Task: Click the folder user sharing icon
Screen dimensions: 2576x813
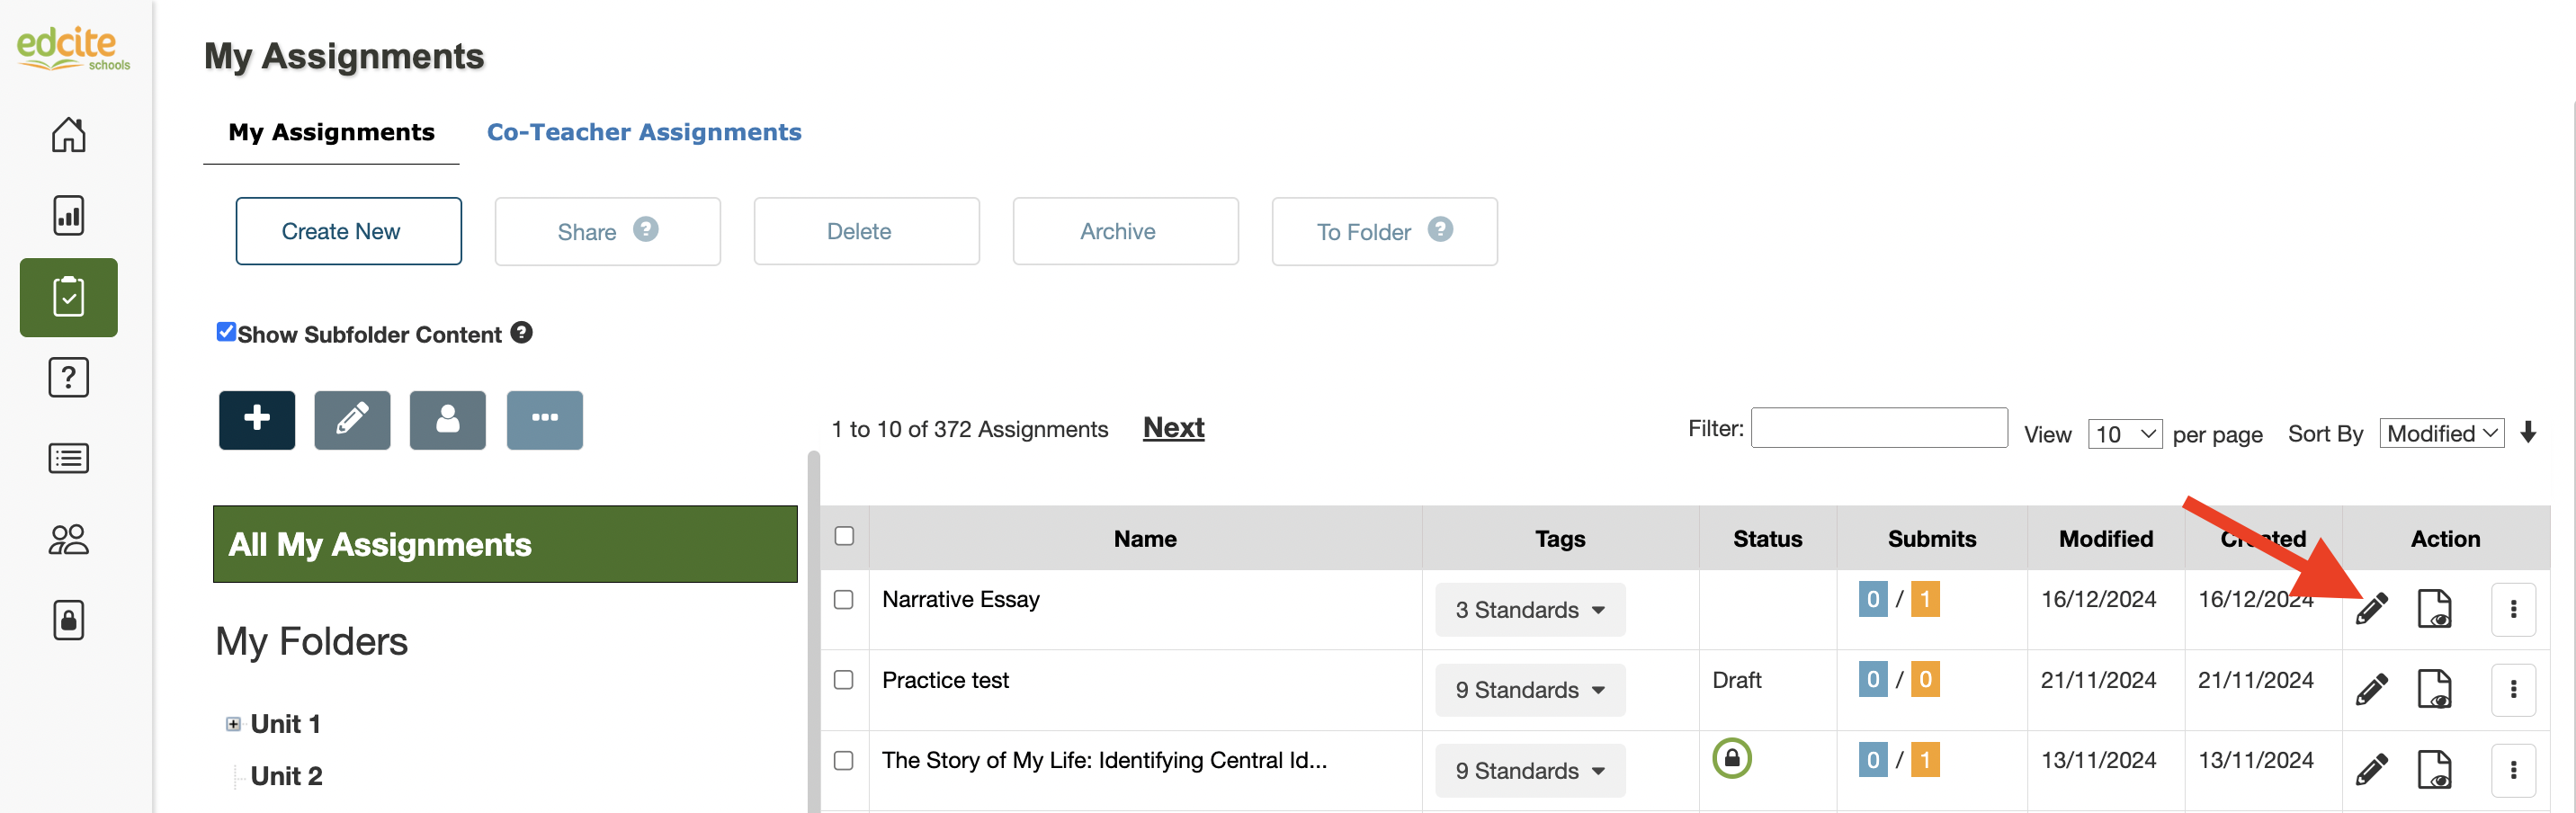Action: [447, 420]
